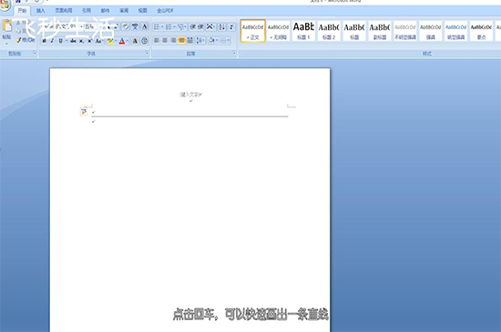Switch to the 视图 tab

point(142,11)
